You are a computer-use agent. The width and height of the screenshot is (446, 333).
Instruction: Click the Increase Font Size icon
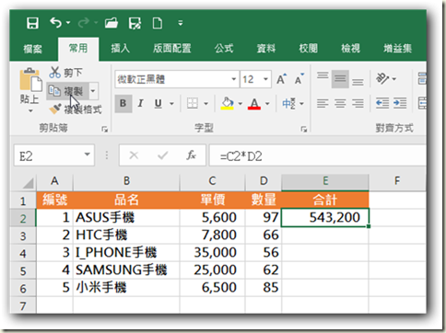coord(282,79)
